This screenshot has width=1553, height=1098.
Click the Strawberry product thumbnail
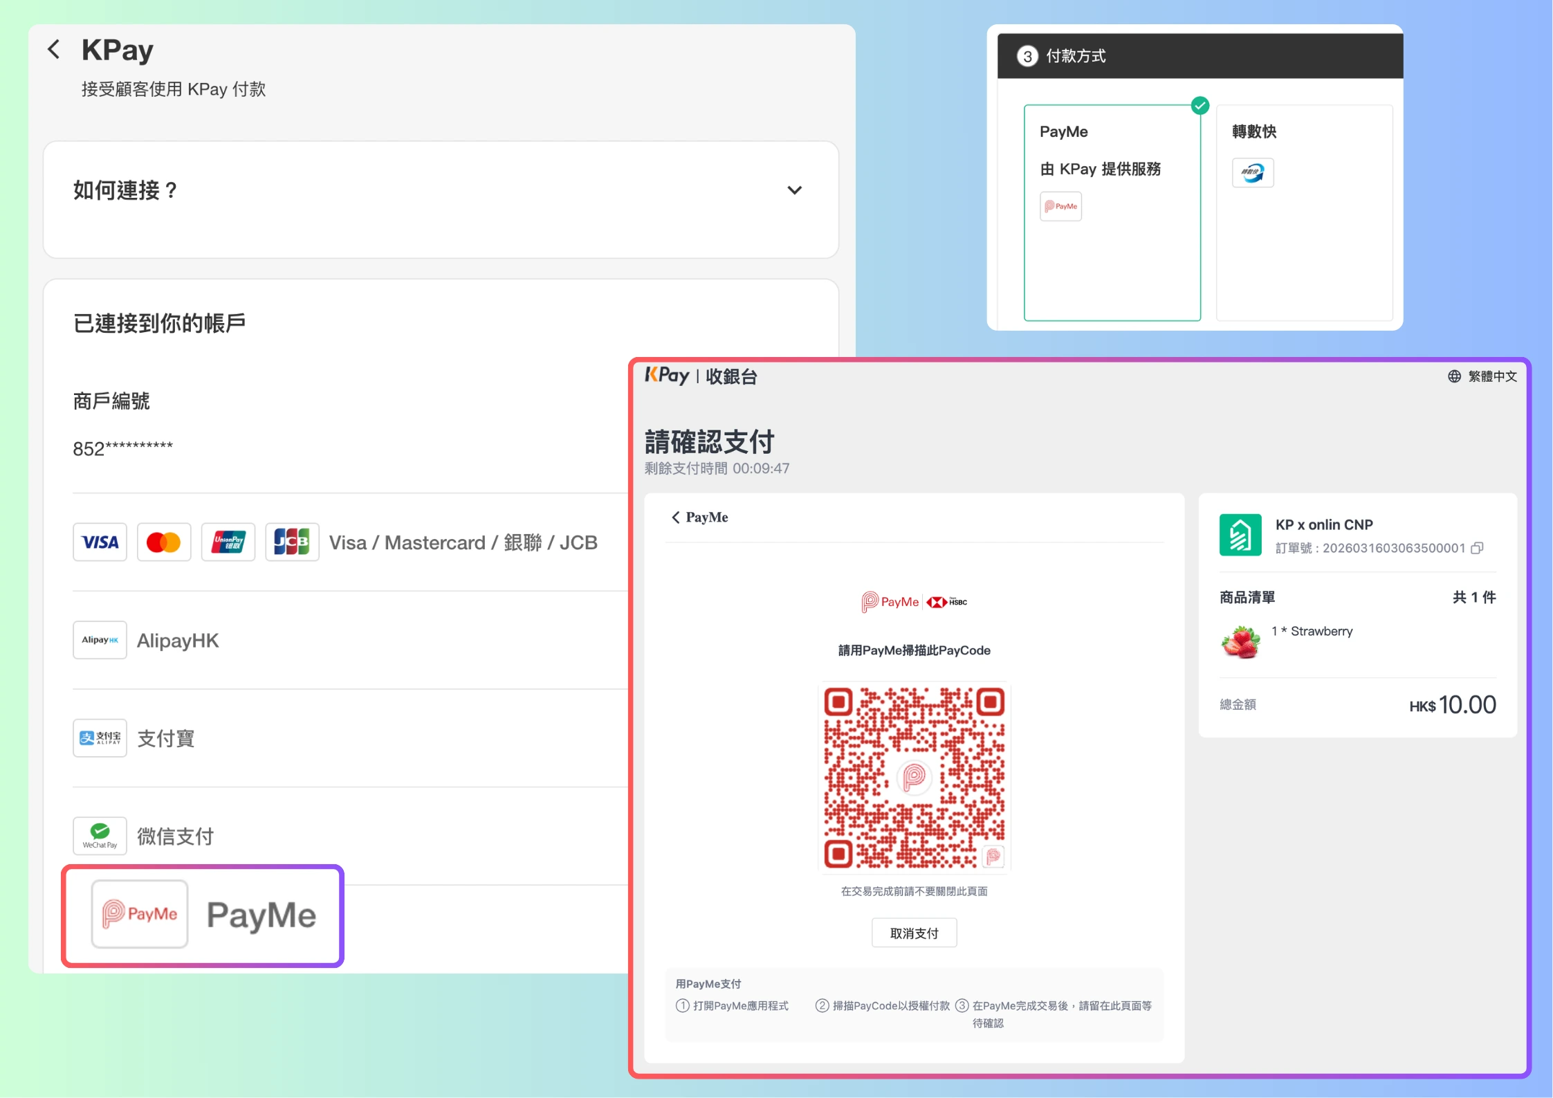coord(1240,641)
